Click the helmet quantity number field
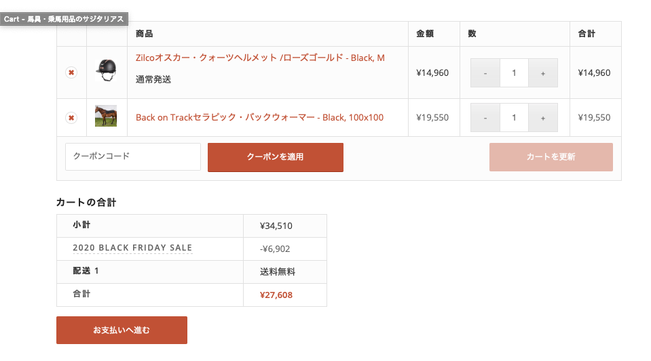Screen dimensions: 651x361 click(x=514, y=73)
